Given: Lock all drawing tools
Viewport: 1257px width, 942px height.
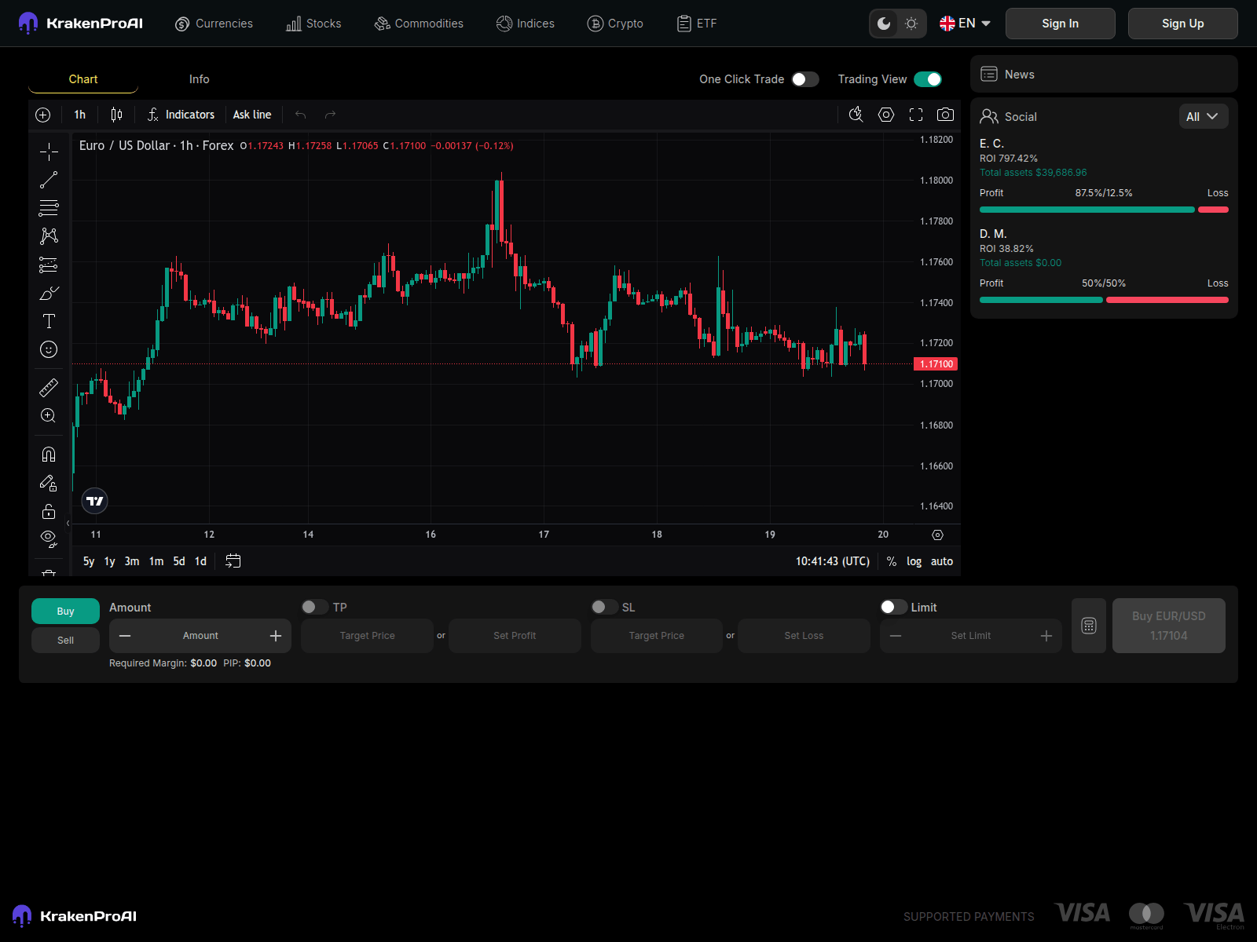Looking at the screenshot, I should [x=49, y=511].
